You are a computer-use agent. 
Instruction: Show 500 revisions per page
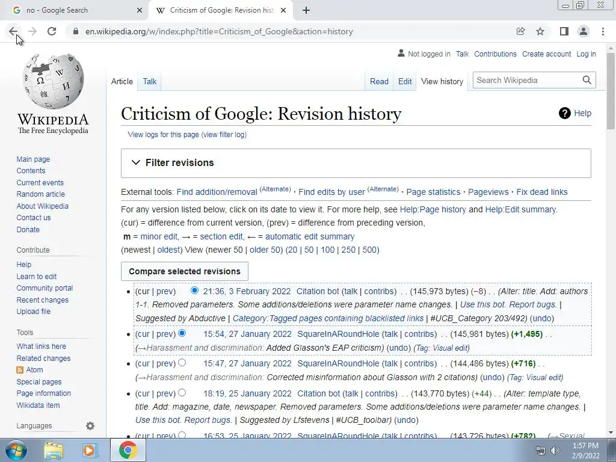(x=369, y=250)
